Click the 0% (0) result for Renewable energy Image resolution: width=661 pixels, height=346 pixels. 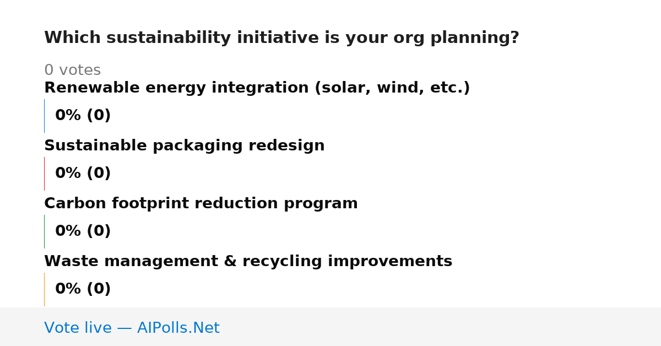point(83,116)
